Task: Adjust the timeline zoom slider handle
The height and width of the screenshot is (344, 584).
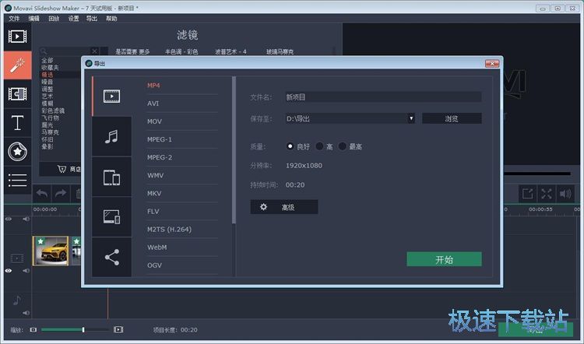Action: tap(83, 329)
